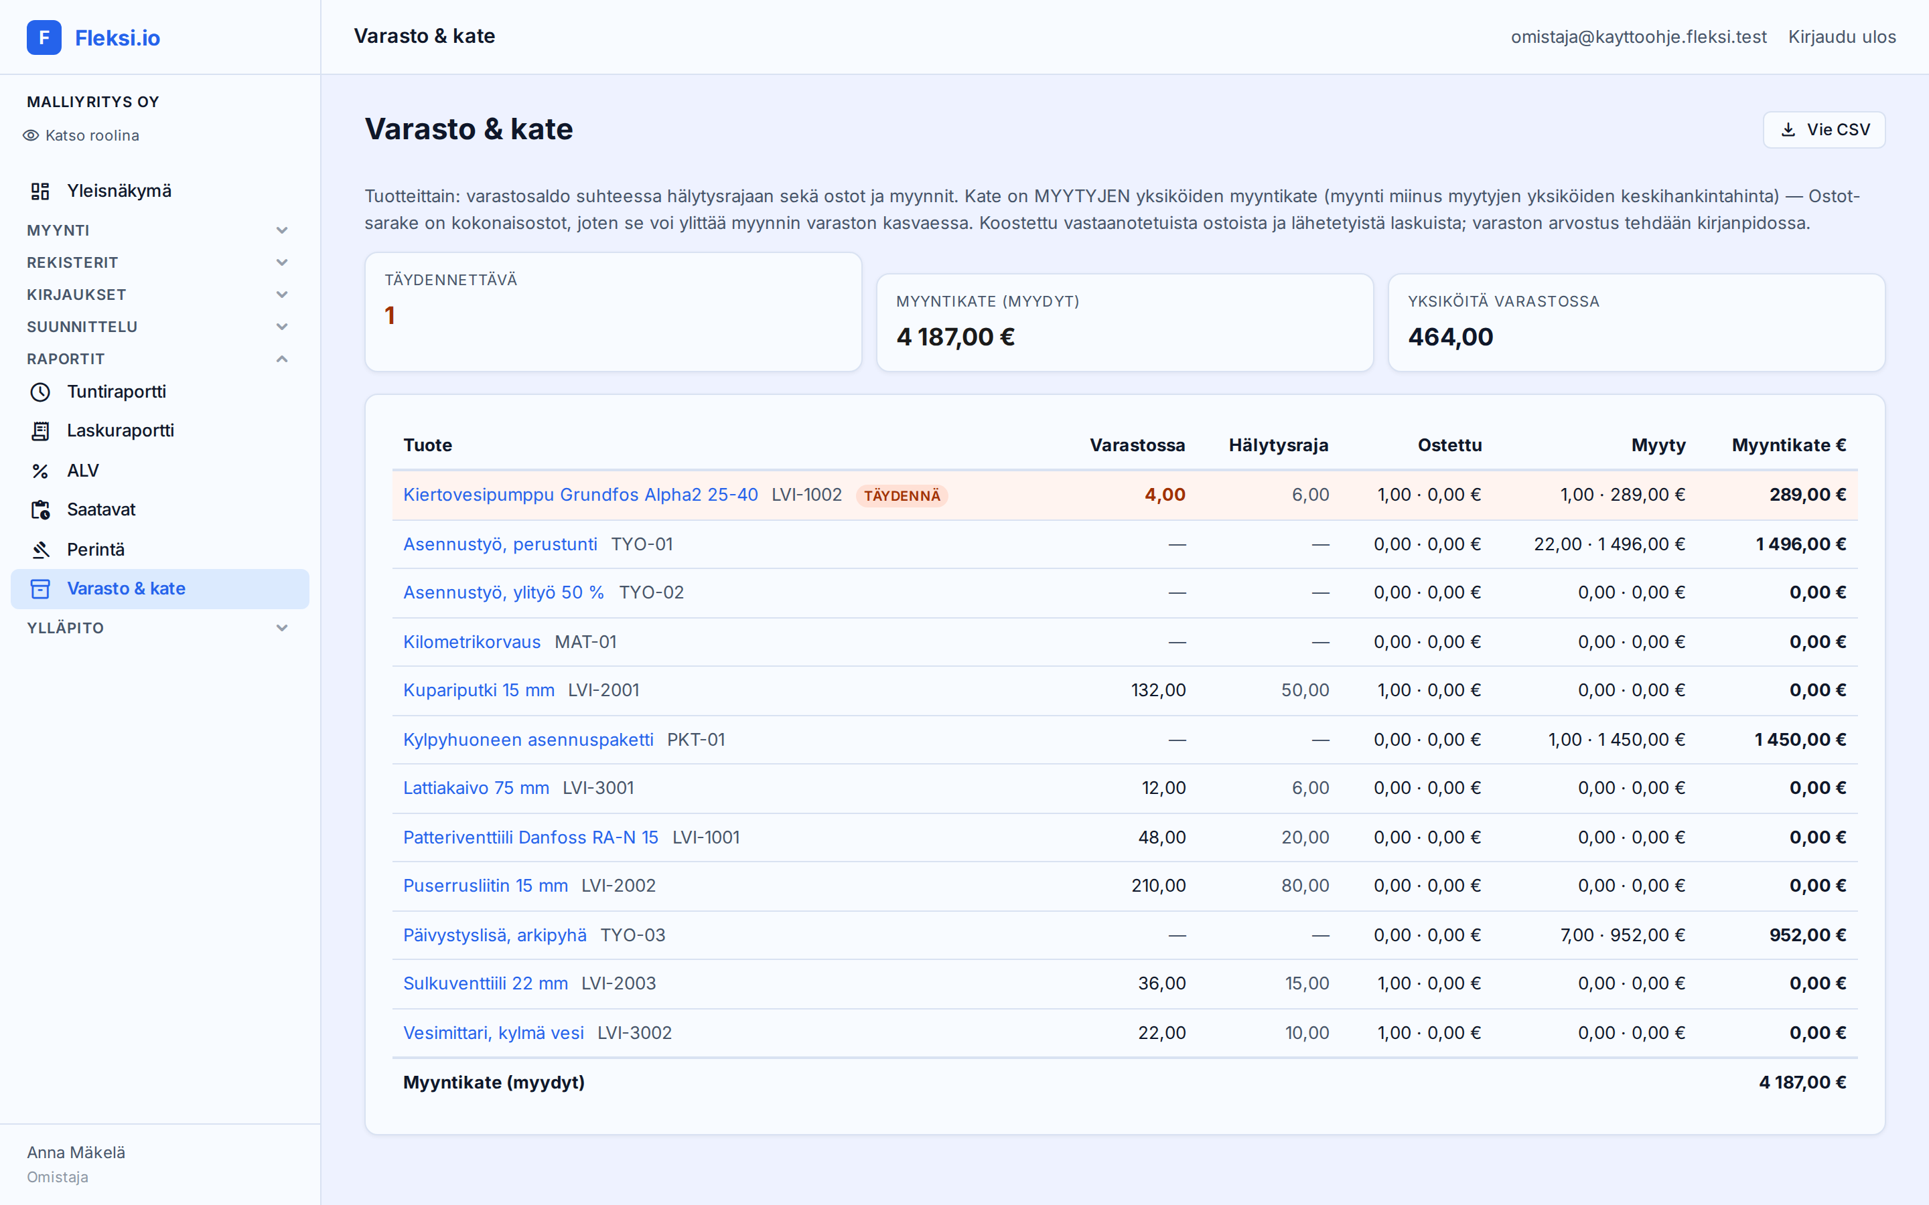Click the Tuote column header
Screen dimensions: 1929x1205
click(x=427, y=445)
